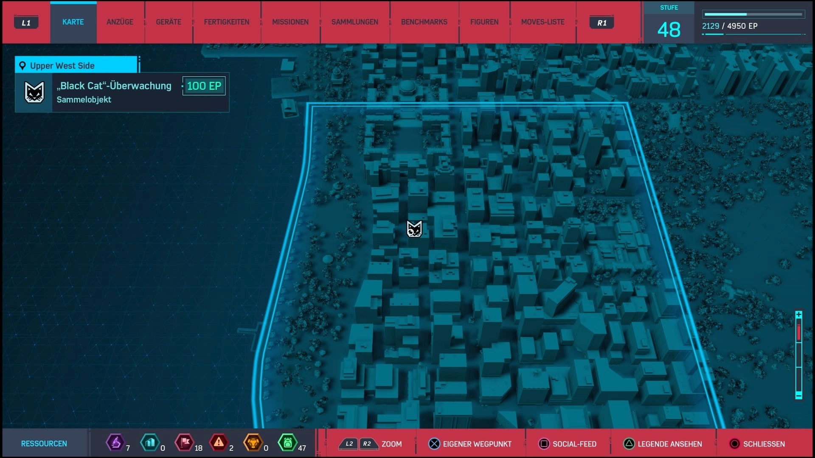815x458 pixels.
Task: Click the Ressourcen label
Action: point(44,444)
